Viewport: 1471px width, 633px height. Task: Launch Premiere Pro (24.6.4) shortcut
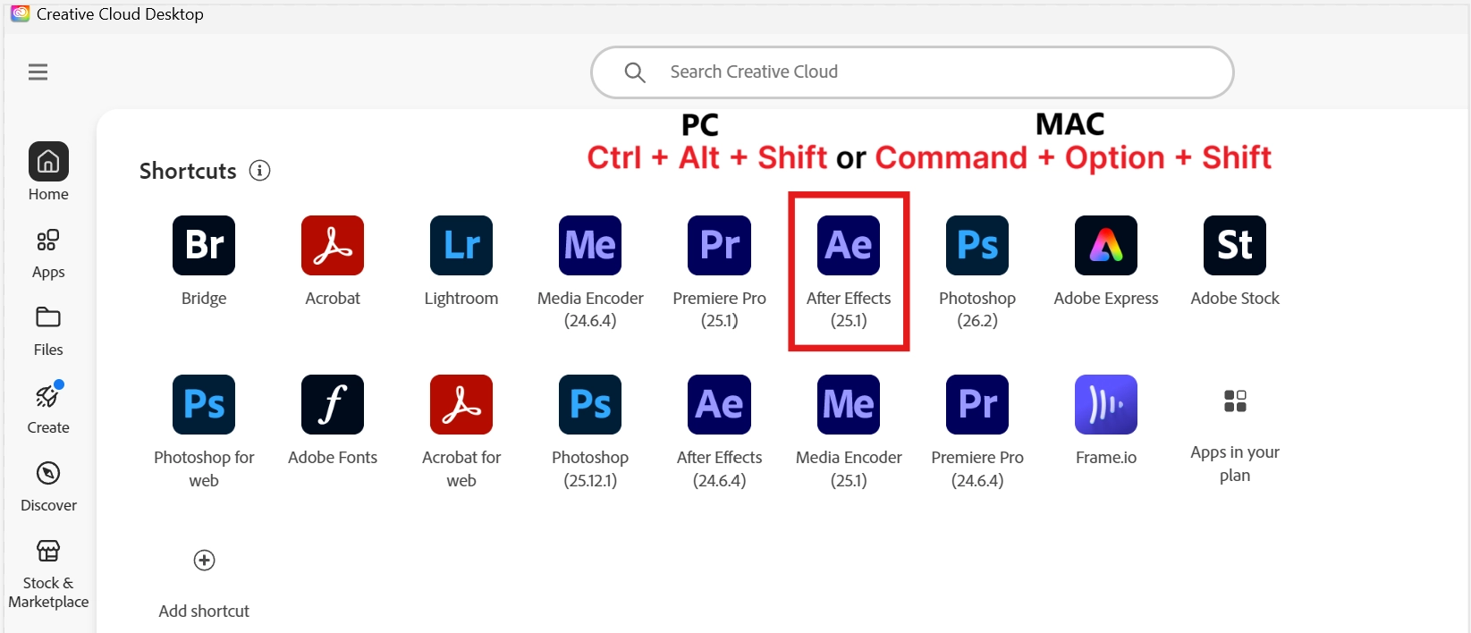[x=977, y=405]
